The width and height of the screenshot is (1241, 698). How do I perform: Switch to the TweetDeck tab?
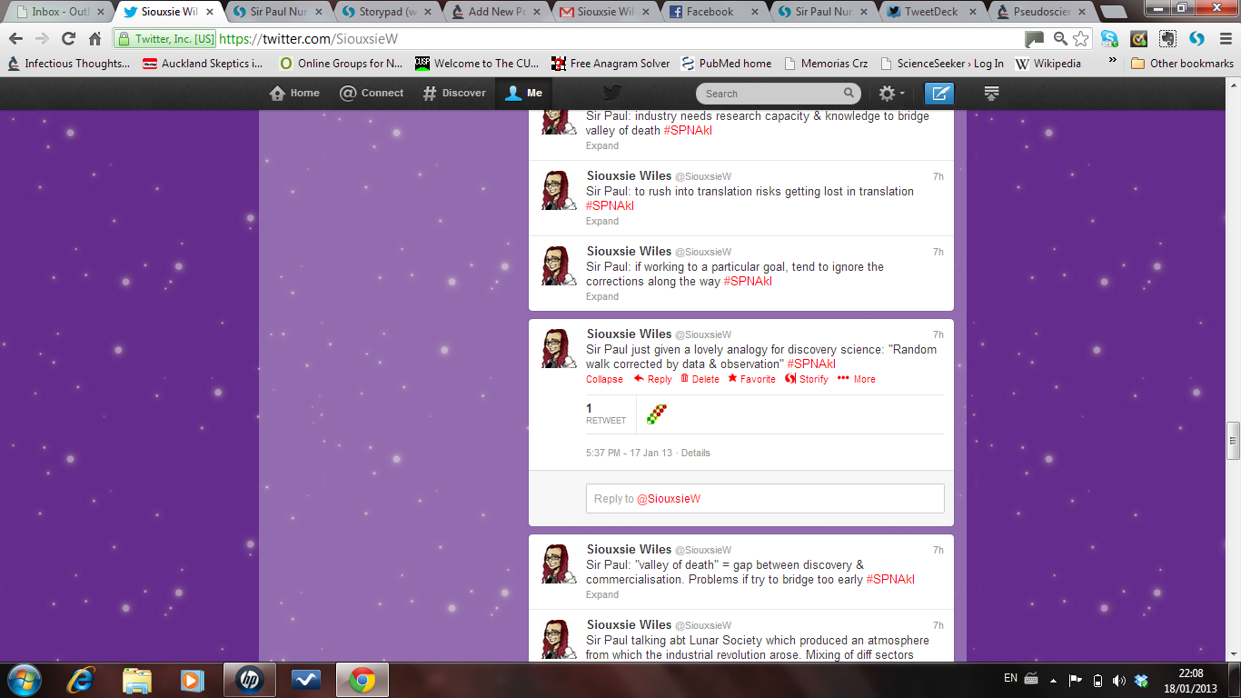(x=931, y=12)
